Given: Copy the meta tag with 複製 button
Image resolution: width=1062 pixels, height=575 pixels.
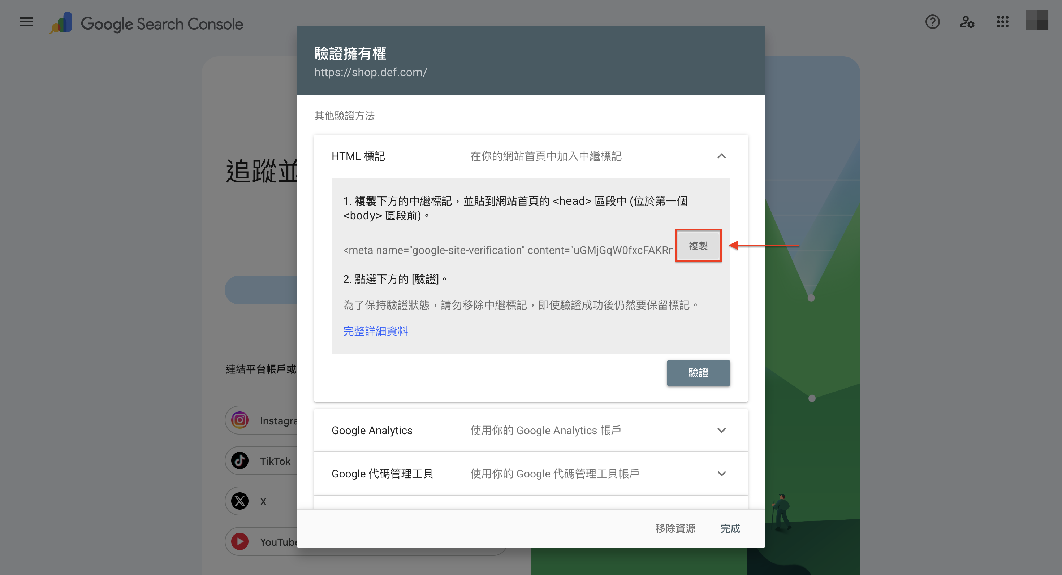Looking at the screenshot, I should (698, 246).
